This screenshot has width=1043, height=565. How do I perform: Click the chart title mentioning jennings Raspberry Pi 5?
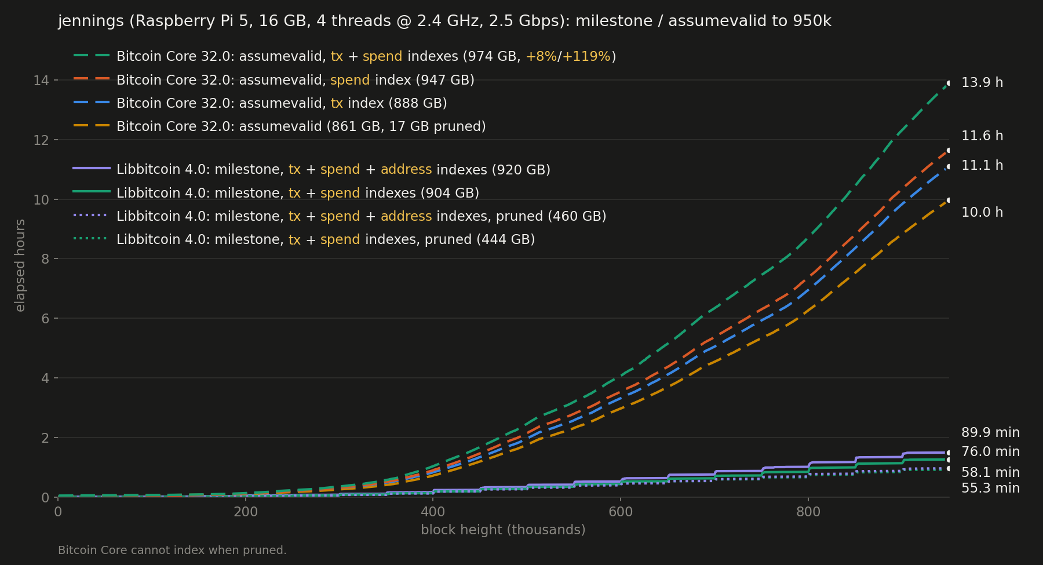click(444, 21)
